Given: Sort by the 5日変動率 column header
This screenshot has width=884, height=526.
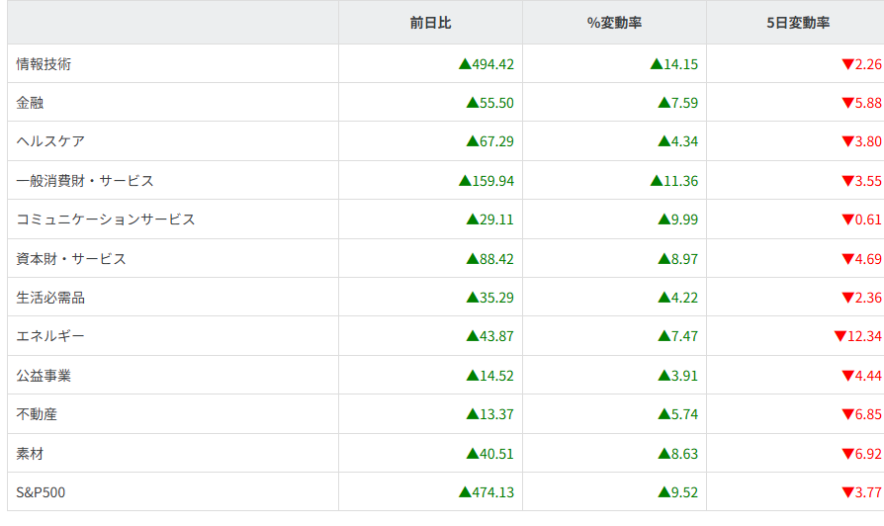Looking at the screenshot, I should click(x=797, y=22).
